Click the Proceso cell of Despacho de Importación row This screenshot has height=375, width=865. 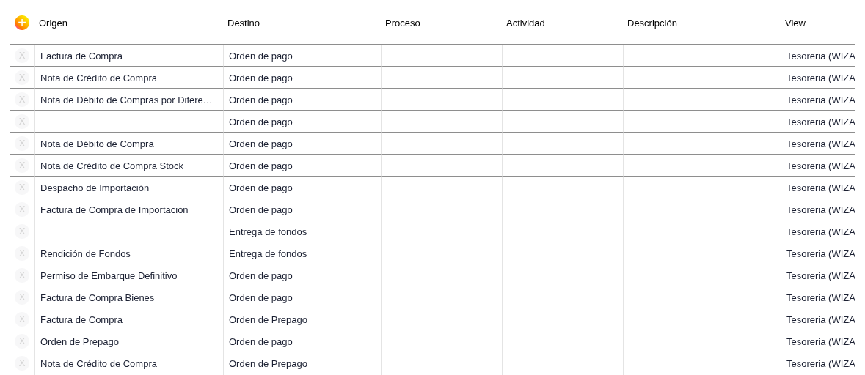(441, 187)
